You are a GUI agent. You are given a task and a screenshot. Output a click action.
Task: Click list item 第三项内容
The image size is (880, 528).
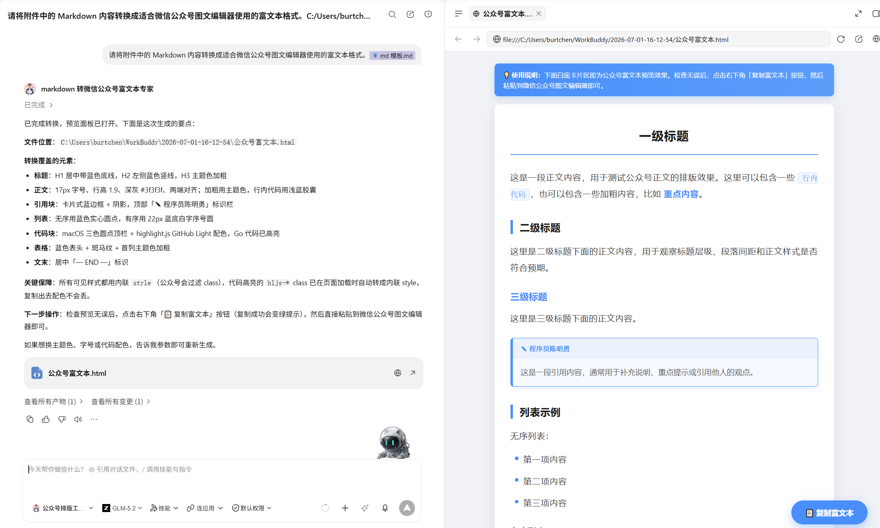coord(545,503)
